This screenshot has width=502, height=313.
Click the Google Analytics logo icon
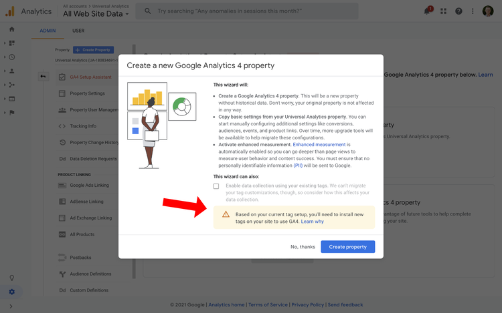(x=10, y=11)
